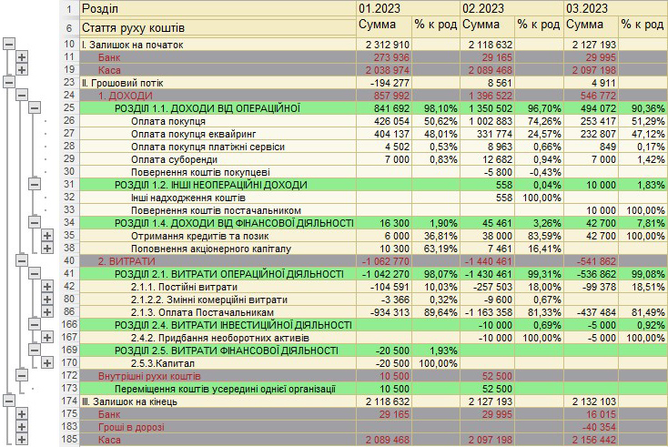Collapse РОЗДІЛ 1.2 ІНШІ НЕОПЕРАЦІЙНІ ДОХОДИ
Image resolution: width=668 pixels, height=447 pixels.
click(35, 184)
